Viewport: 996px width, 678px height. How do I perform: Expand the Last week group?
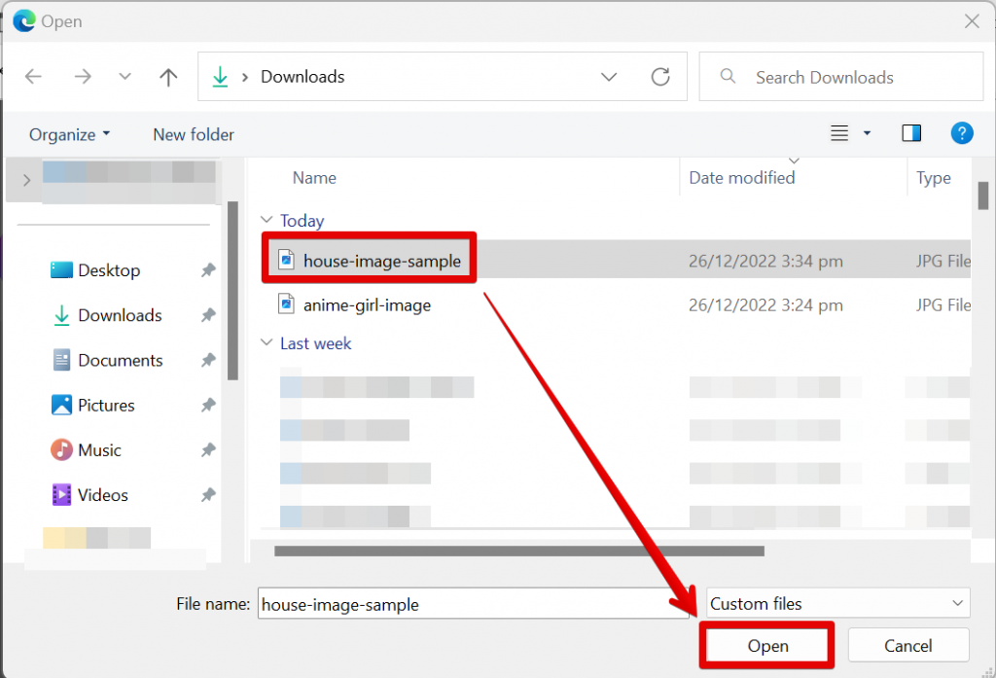pos(267,342)
